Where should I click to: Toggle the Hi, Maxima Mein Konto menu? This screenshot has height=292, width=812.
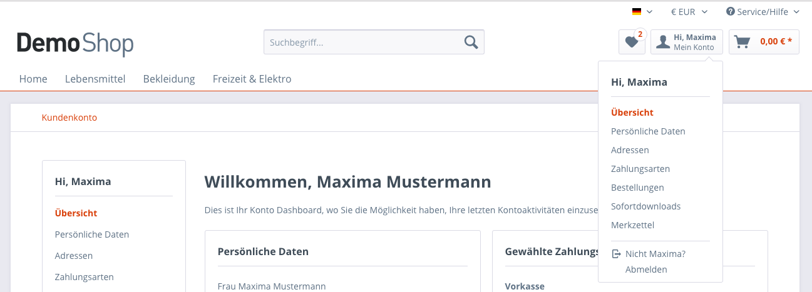coord(687,42)
